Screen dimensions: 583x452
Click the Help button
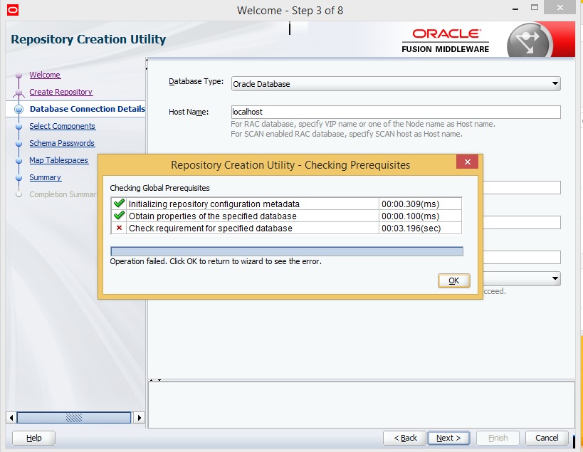tap(33, 438)
